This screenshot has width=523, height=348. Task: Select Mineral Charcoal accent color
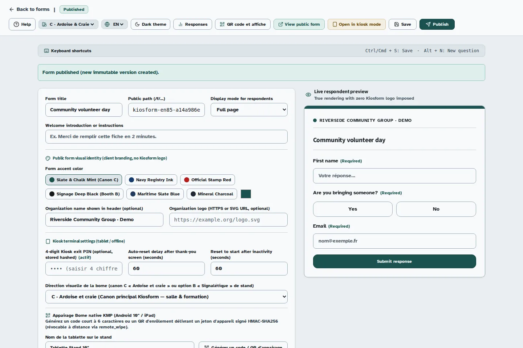pyautogui.click(x=212, y=194)
